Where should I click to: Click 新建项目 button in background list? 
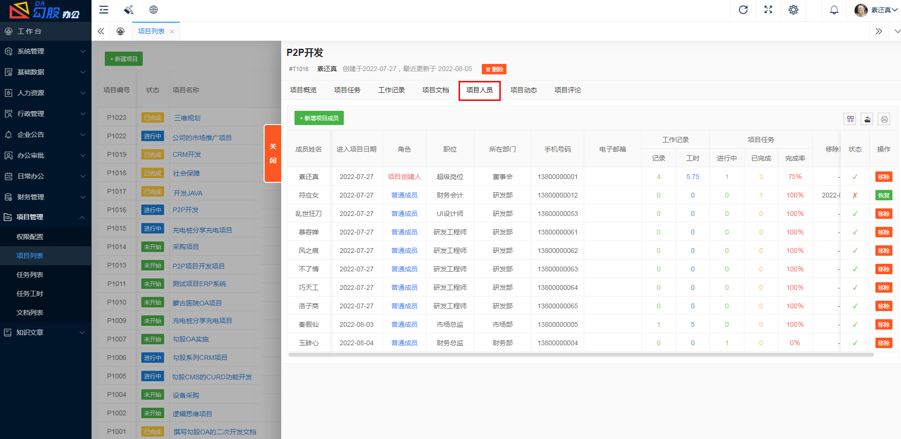pyautogui.click(x=124, y=59)
